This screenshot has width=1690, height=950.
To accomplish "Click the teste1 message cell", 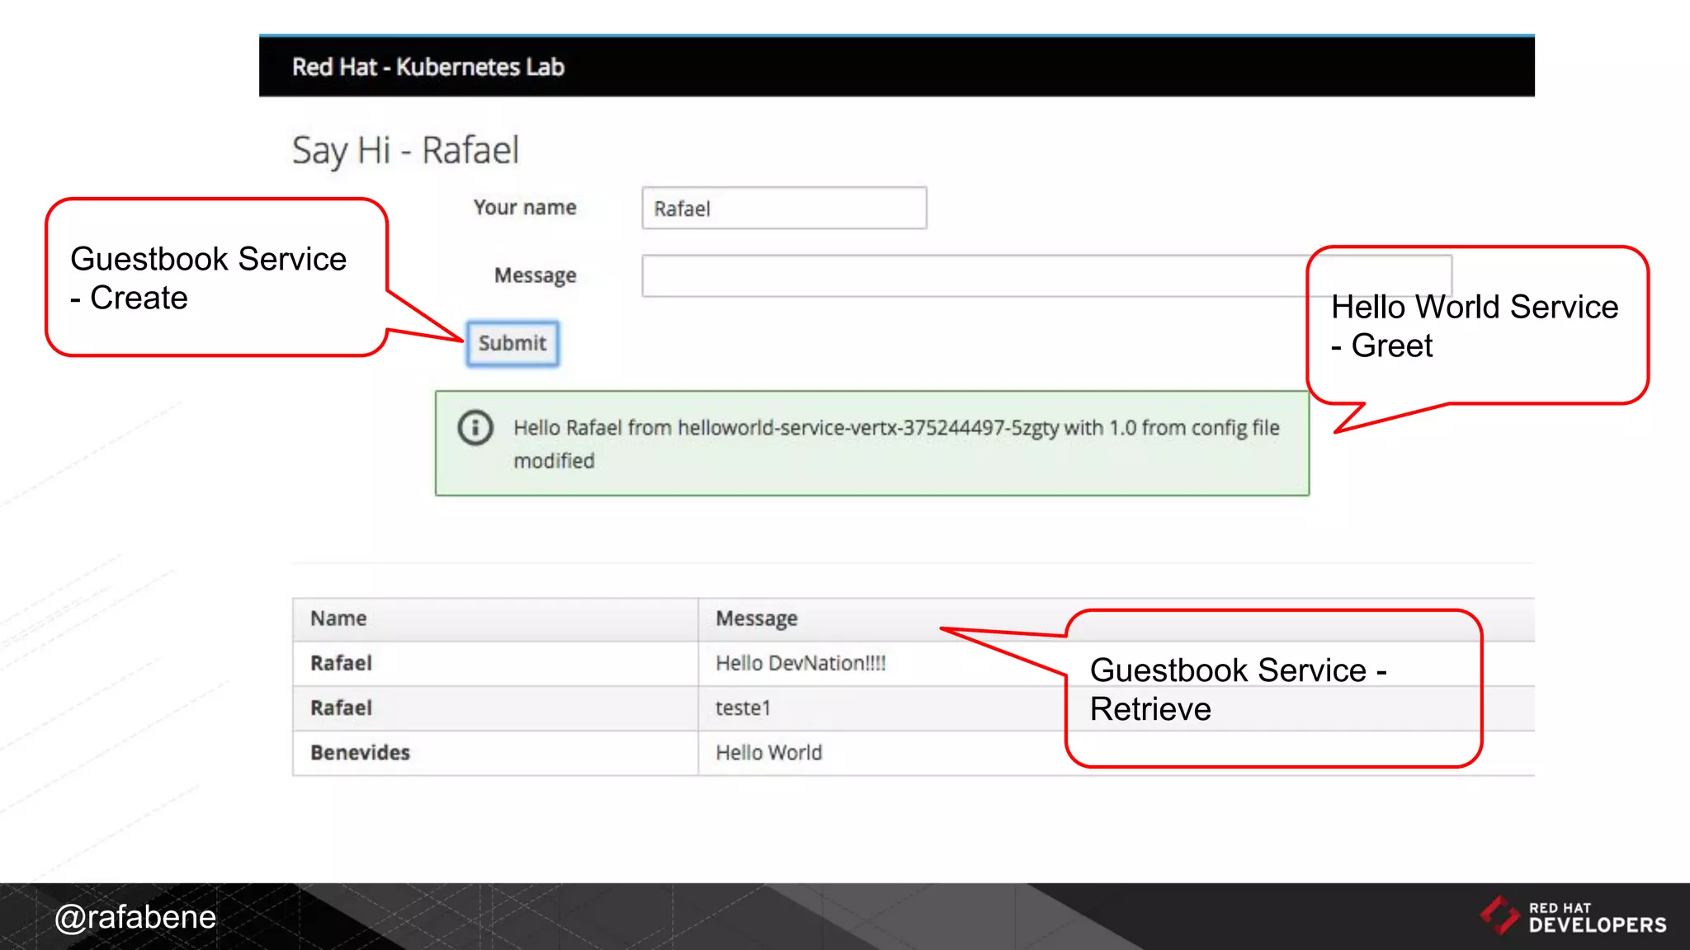I will 743,708.
